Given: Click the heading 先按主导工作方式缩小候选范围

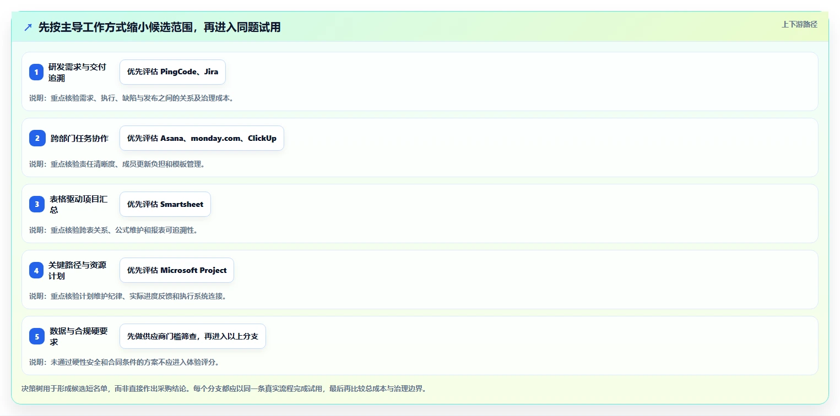Looking at the screenshot, I should point(159,28).
